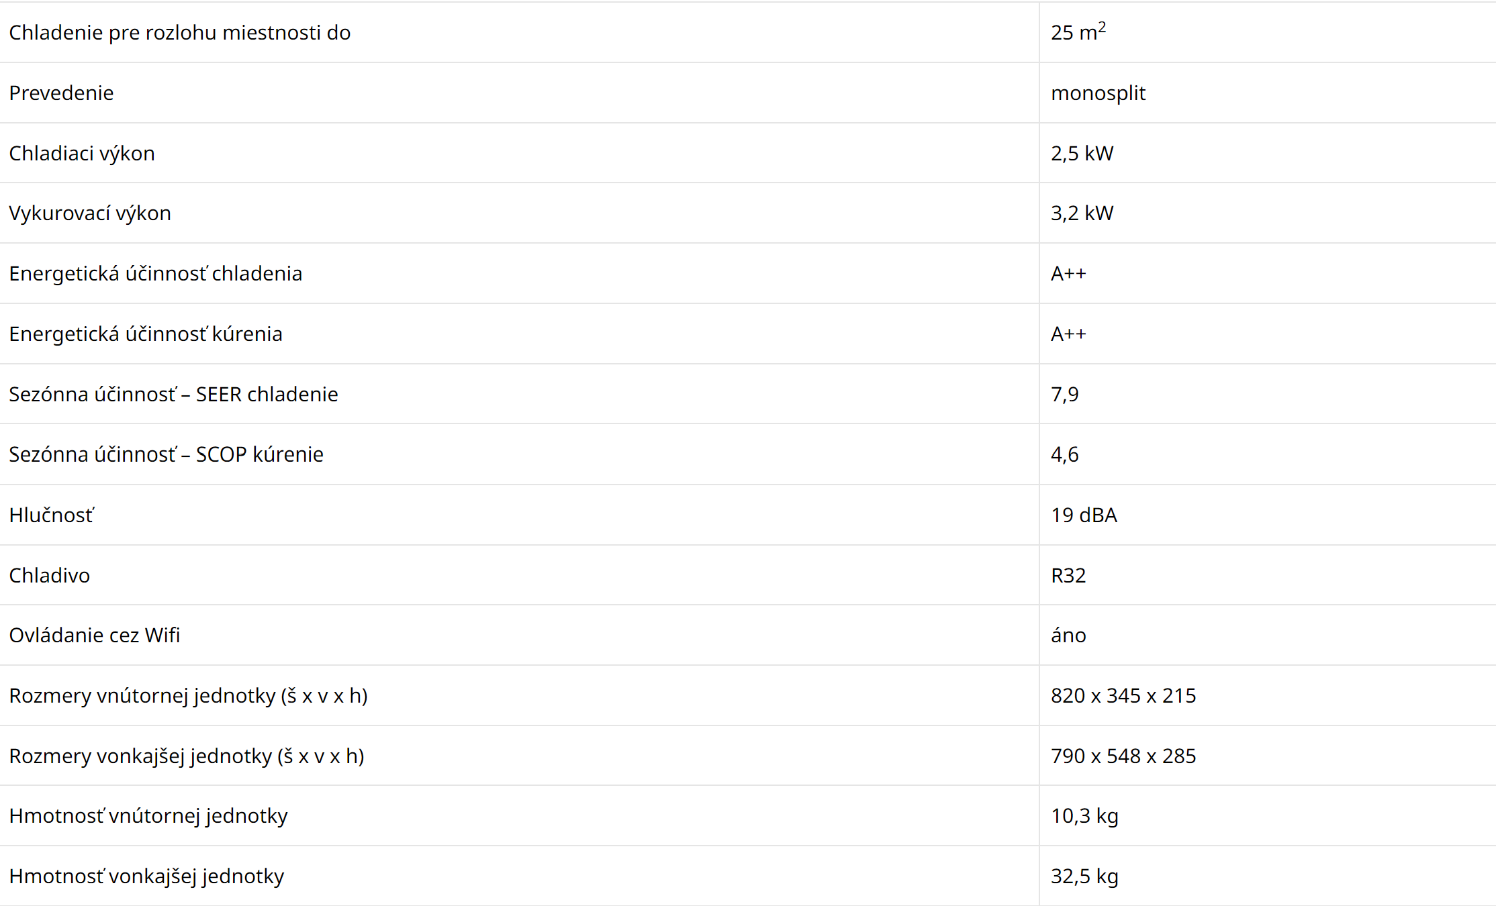
Task: Click the 'Hlučnosť' row label
Action: coord(52,515)
